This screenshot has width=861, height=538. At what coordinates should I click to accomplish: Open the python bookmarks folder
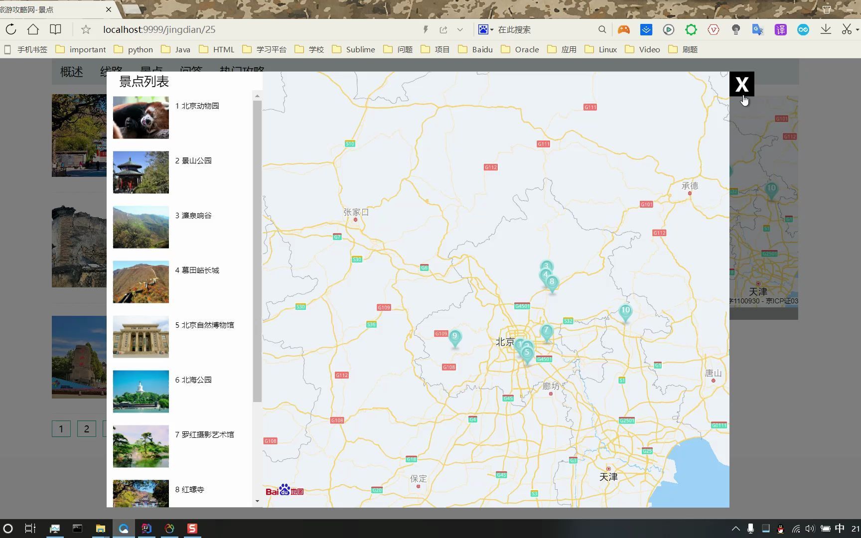click(x=134, y=49)
